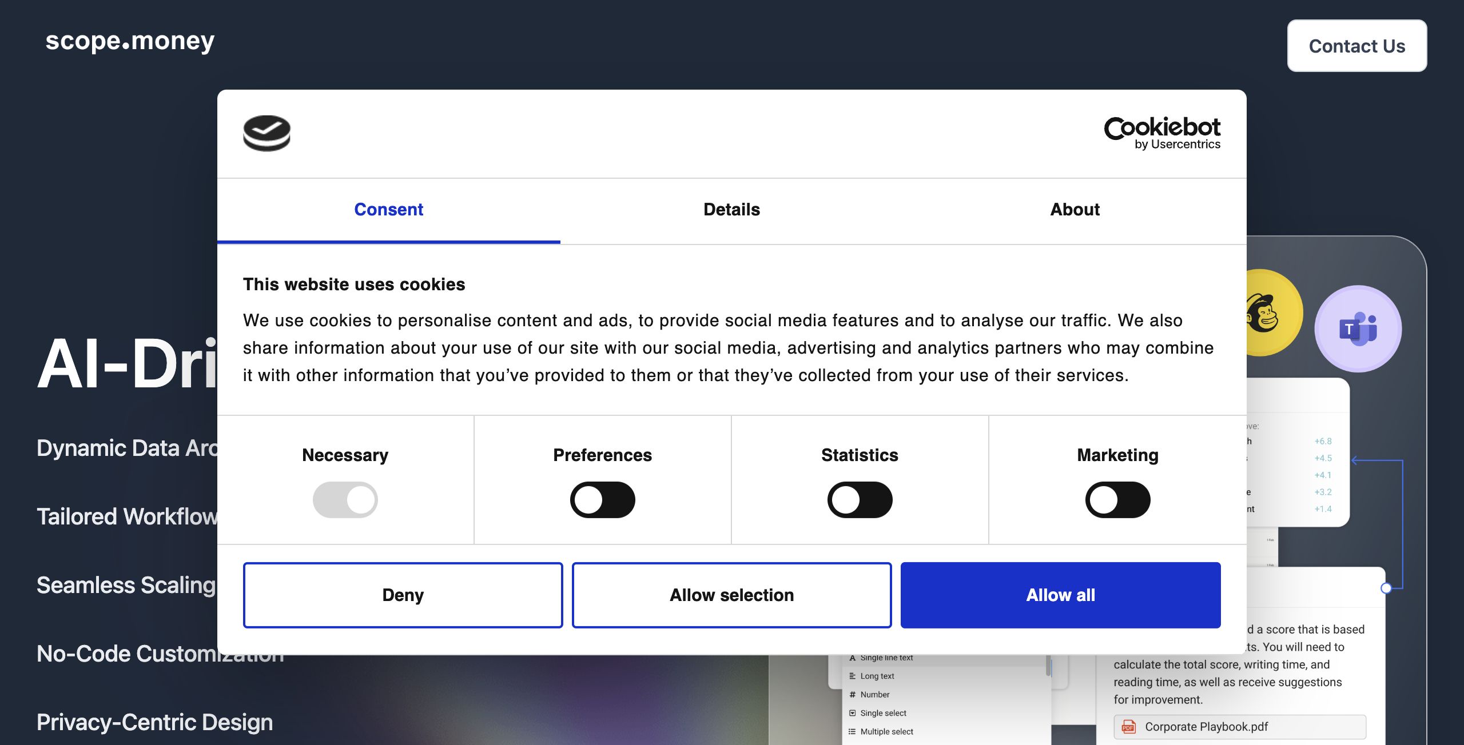This screenshot has height=745, width=1464.
Task: Select the Consent tab
Action: click(x=388, y=210)
